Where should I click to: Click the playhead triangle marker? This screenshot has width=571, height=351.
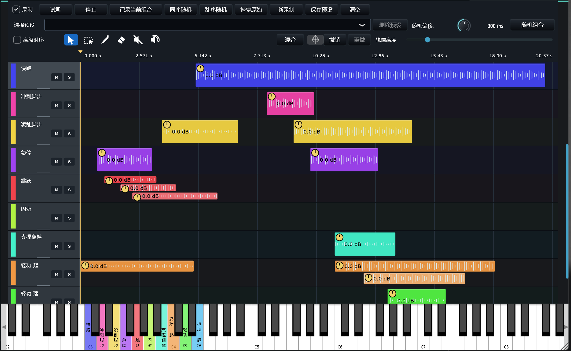tap(80, 52)
